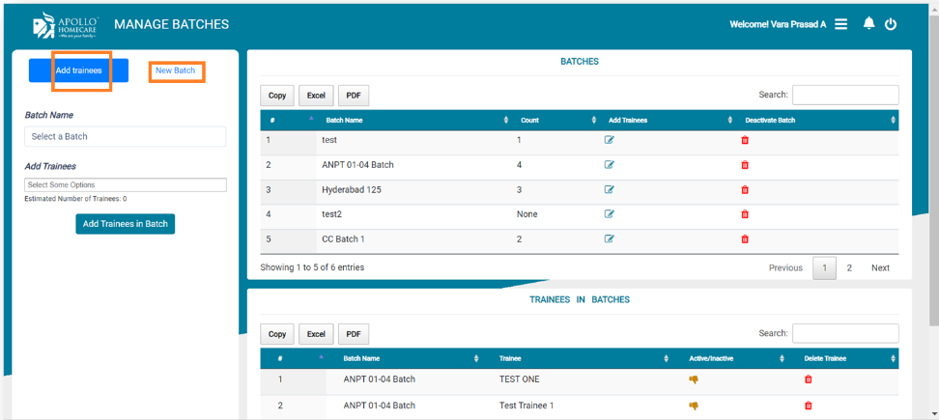Image resolution: width=939 pixels, height=420 pixels.
Task: Click add trainees icon for test2 batch
Action: pyautogui.click(x=609, y=214)
